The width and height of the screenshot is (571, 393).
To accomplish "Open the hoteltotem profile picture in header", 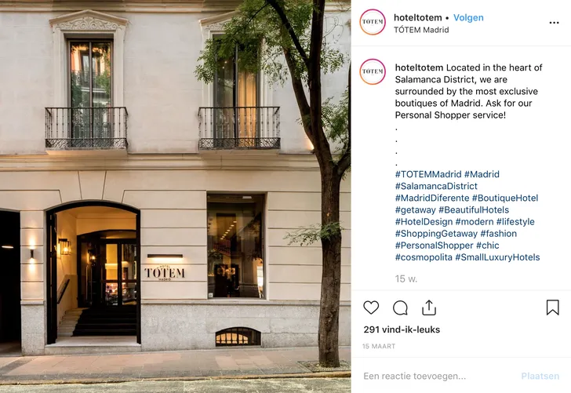I will coord(373,22).
